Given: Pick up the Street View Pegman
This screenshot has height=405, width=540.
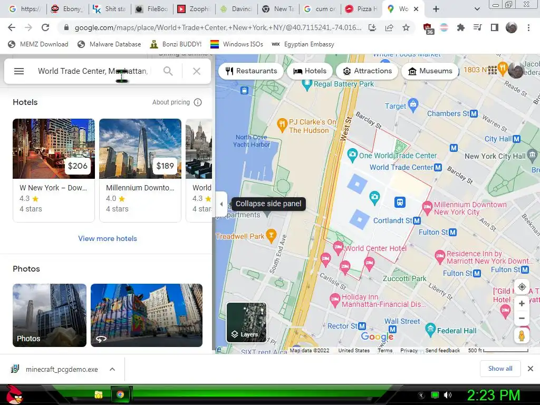Looking at the screenshot, I should tap(522, 335).
